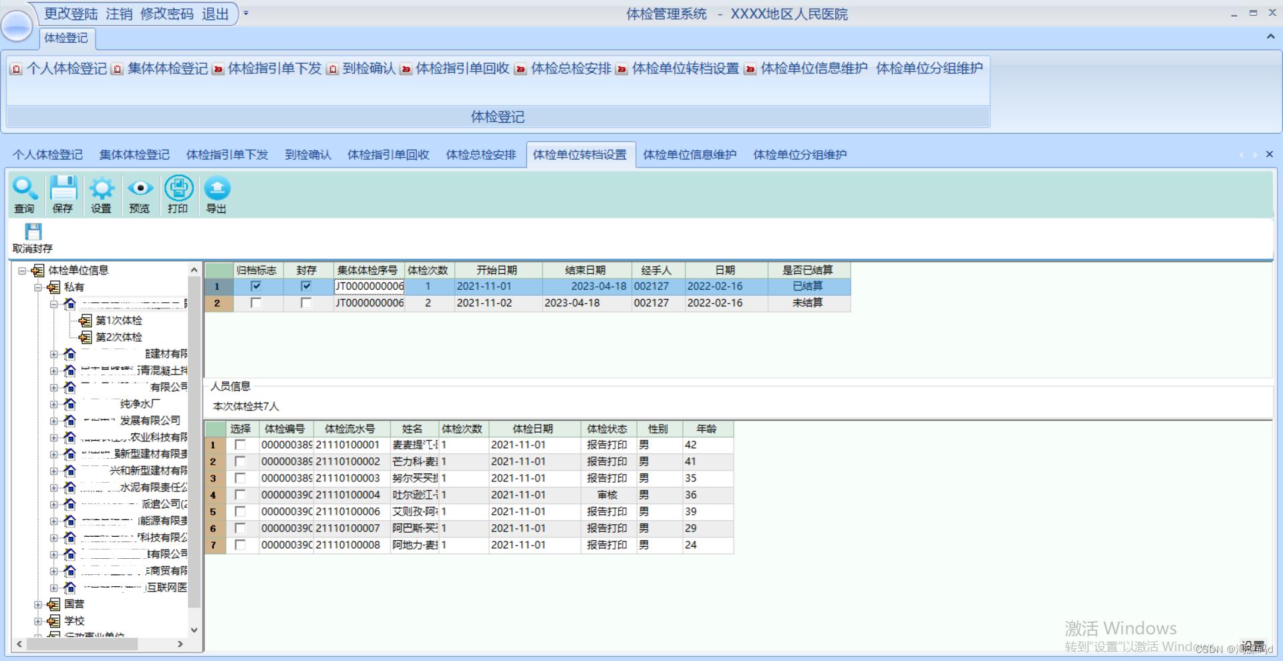1283x661 pixels.
Task: Click the icon beside 第1次体检
Action: click(x=86, y=320)
